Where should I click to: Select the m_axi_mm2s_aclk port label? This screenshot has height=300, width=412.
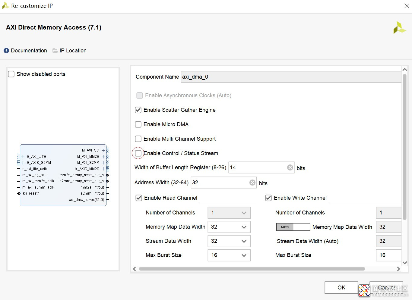point(38,181)
